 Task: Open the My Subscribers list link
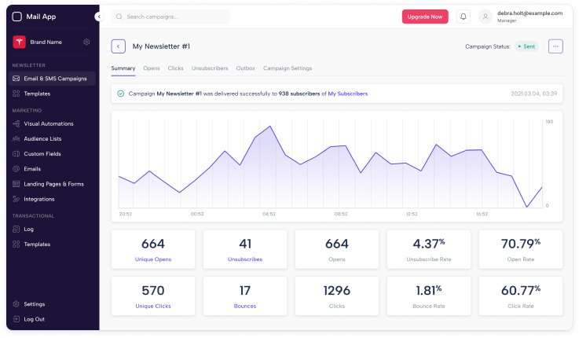[347, 94]
